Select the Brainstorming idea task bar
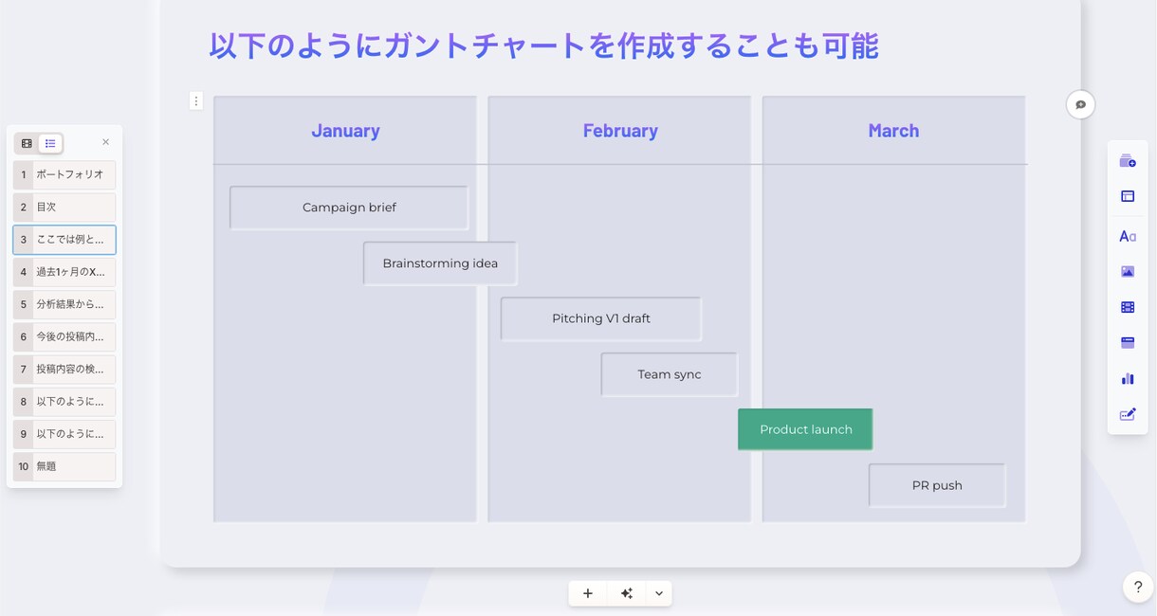 pyautogui.click(x=440, y=263)
